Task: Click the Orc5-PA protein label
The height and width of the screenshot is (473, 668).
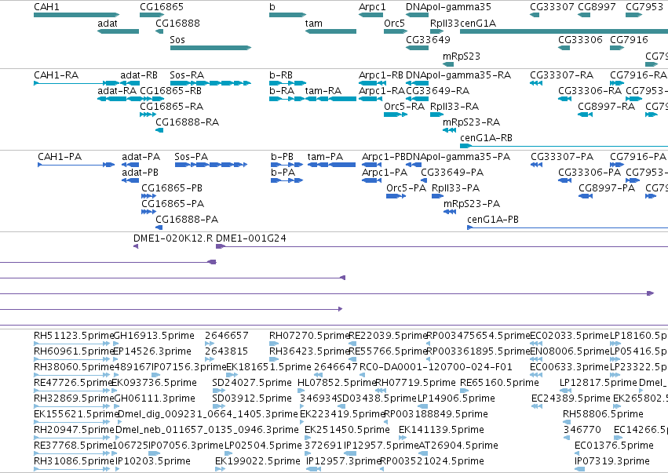Action: pyautogui.click(x=407, y=188)
